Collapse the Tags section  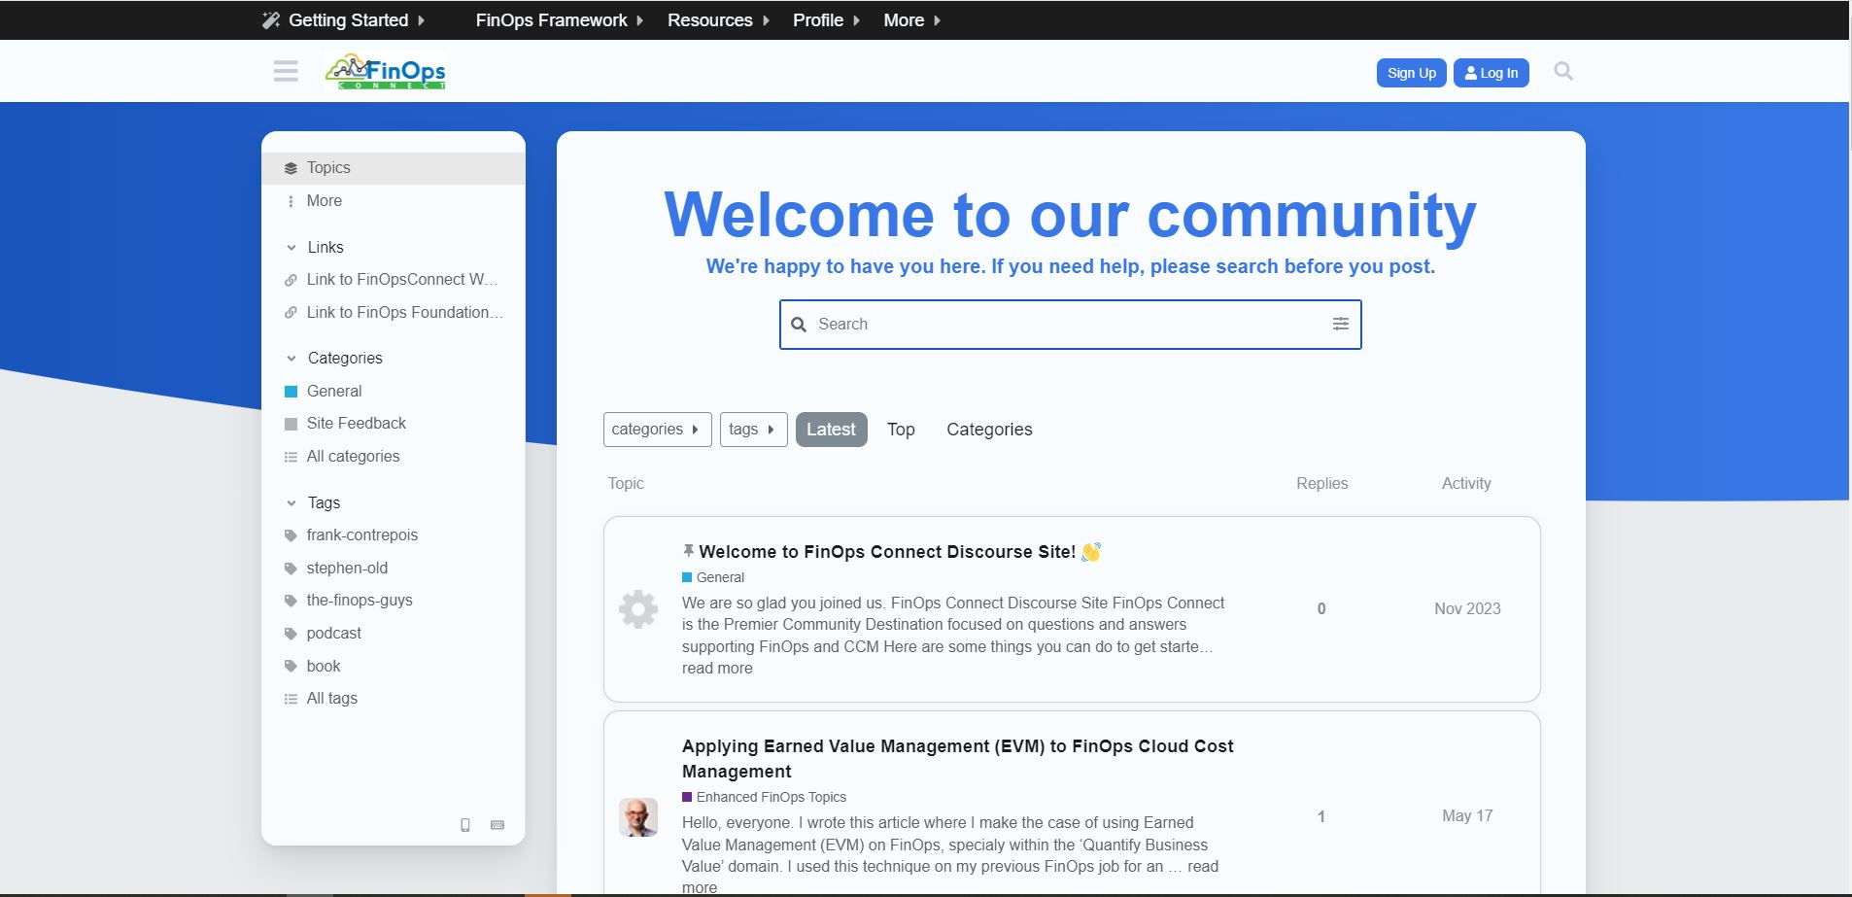pyautogui.click(x=313, y=503)
